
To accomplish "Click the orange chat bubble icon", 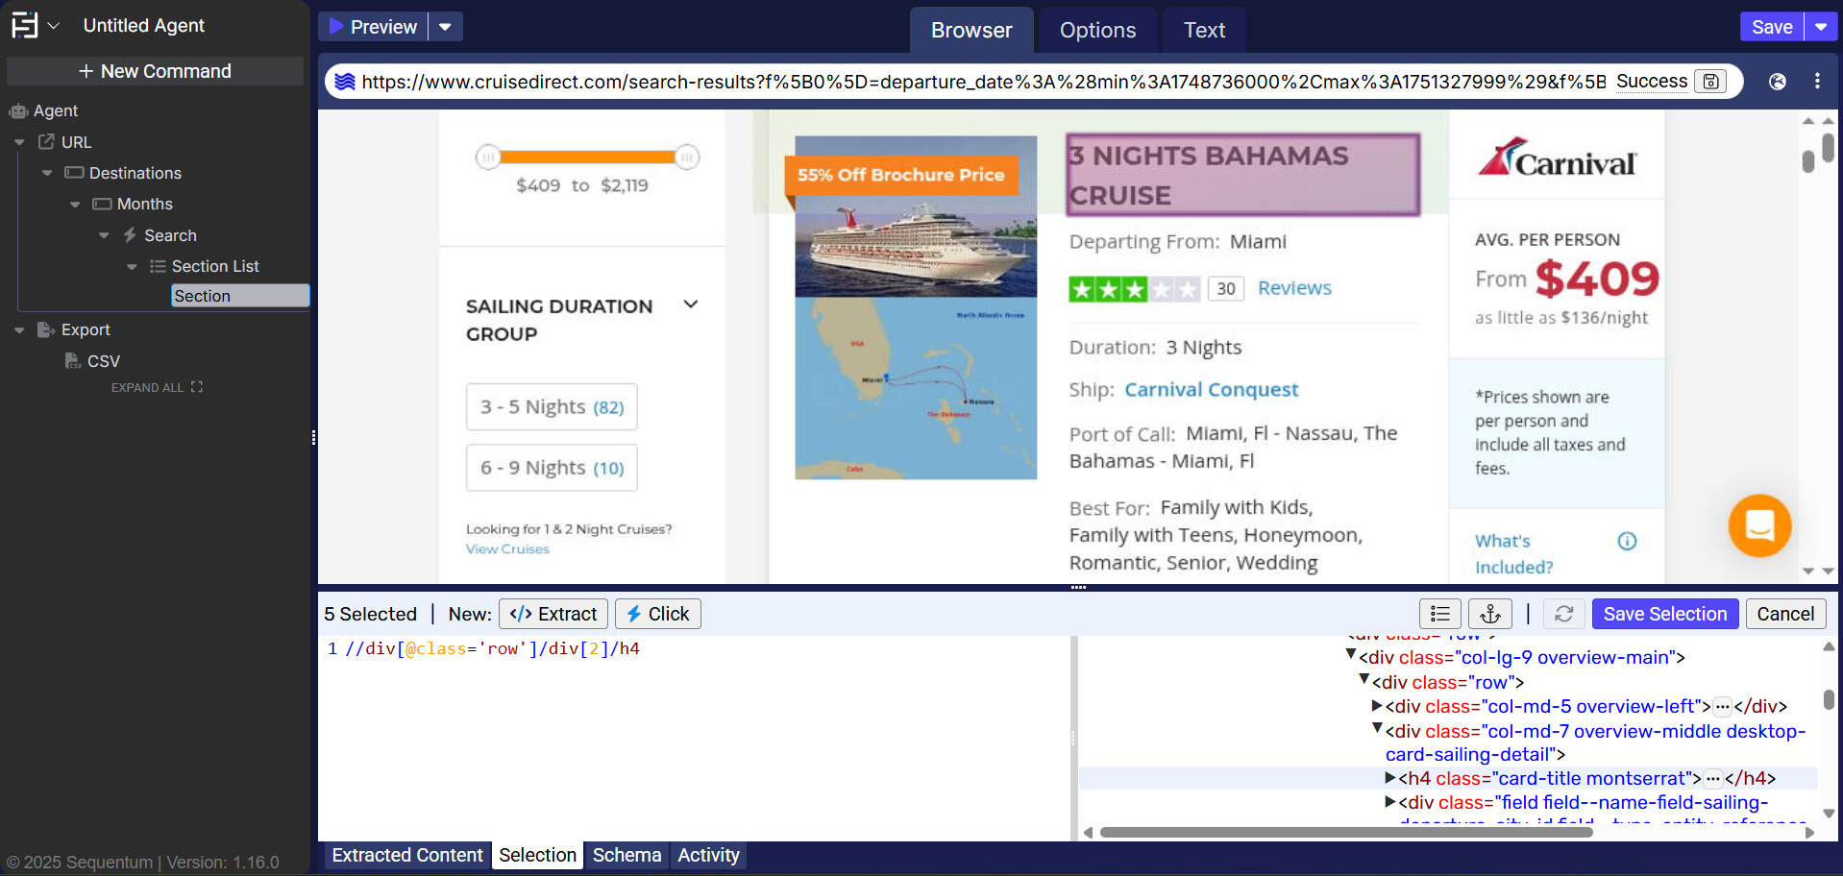I will pos(1759,525).
